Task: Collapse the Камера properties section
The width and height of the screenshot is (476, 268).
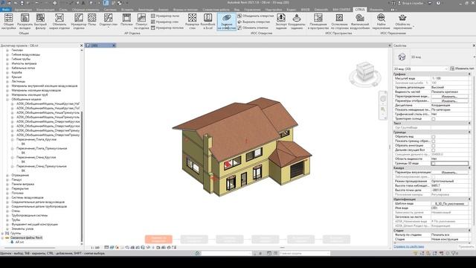Action: coord(469,168)
